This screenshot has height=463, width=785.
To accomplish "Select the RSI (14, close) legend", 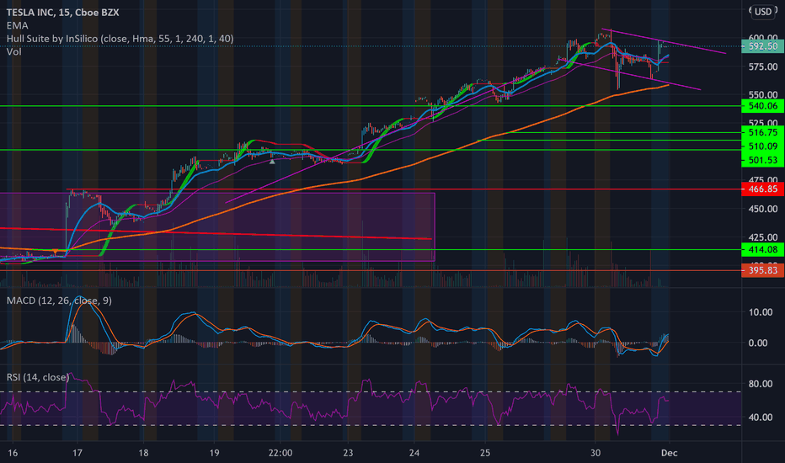I will 38,377.
